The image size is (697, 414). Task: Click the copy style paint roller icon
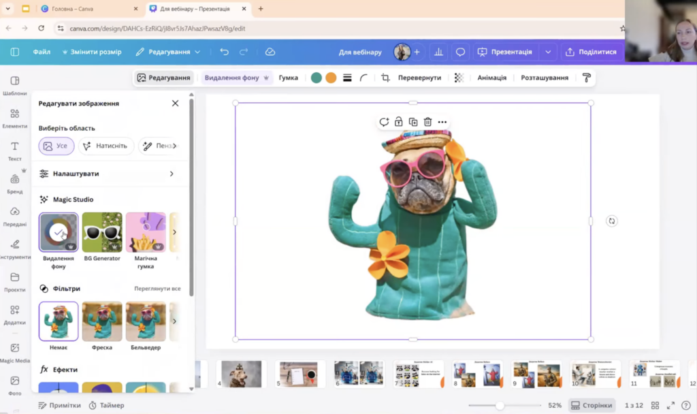(586, 78)
